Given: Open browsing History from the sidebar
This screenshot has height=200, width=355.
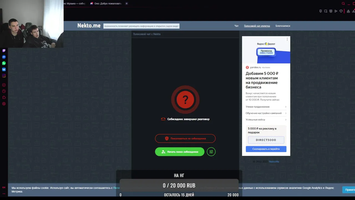Looking at the screenshot, I should click(x=4, y=91).
